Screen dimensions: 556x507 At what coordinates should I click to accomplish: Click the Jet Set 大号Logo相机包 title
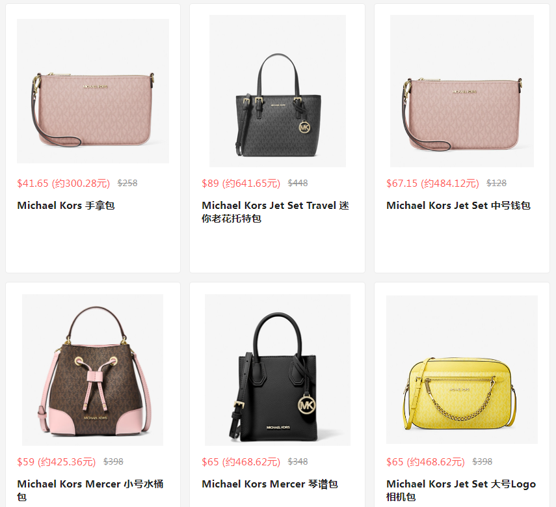coord(461,490)
